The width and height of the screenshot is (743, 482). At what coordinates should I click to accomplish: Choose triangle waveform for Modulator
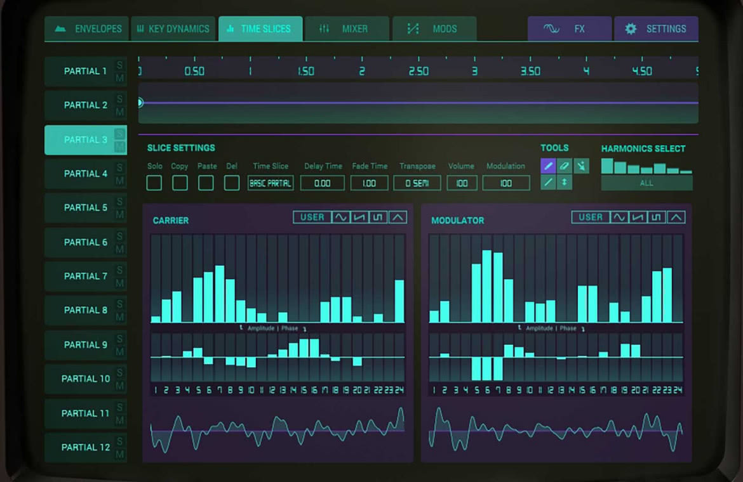(x=676, y=217)
